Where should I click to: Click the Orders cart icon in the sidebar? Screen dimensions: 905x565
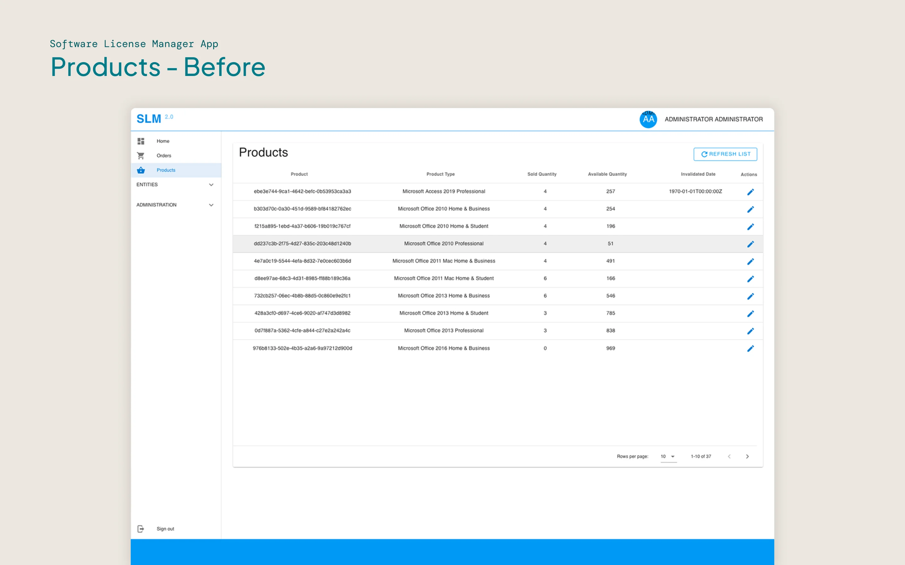pyautogui.click(x=140, y=155)
